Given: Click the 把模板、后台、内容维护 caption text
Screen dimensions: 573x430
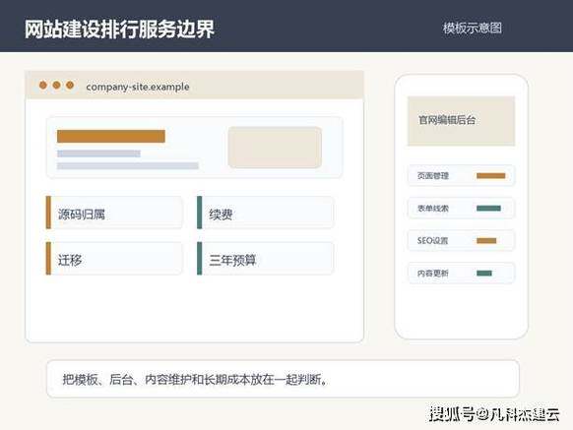Looking at the screenshot, I should tap(196, 379).
